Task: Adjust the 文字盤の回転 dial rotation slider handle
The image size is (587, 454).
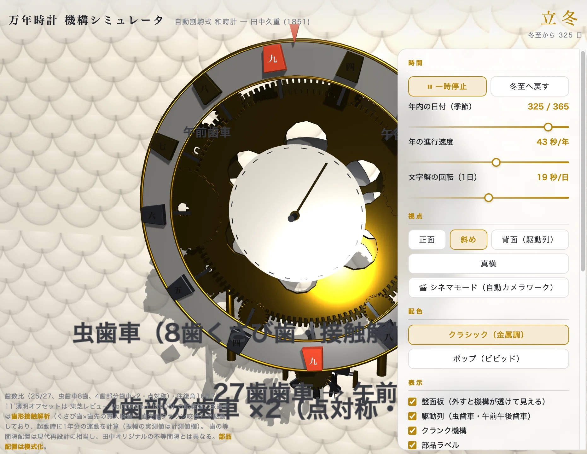Action: tap(489, 198)
